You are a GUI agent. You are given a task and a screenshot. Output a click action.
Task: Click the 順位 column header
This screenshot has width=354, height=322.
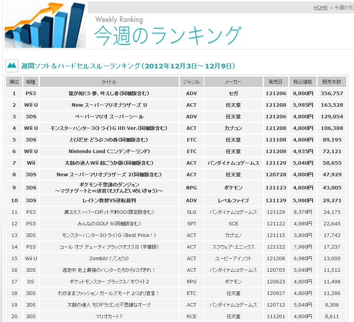(14, 82)
